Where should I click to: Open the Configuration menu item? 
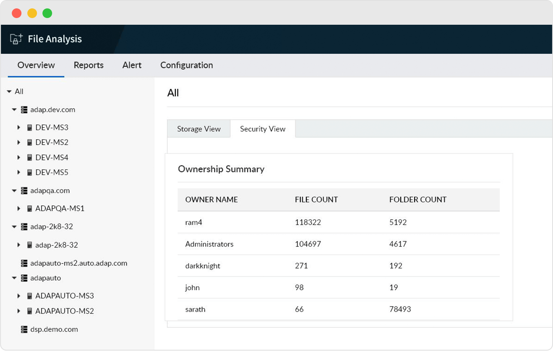coord(186,65)
